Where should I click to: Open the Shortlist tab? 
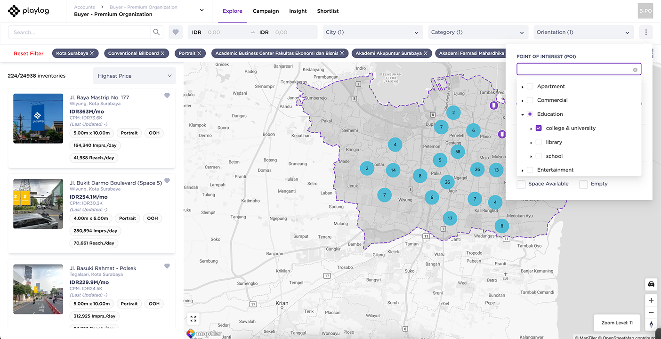tap(328, 11)
